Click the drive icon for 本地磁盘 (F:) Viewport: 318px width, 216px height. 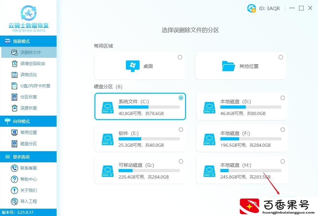209,139
